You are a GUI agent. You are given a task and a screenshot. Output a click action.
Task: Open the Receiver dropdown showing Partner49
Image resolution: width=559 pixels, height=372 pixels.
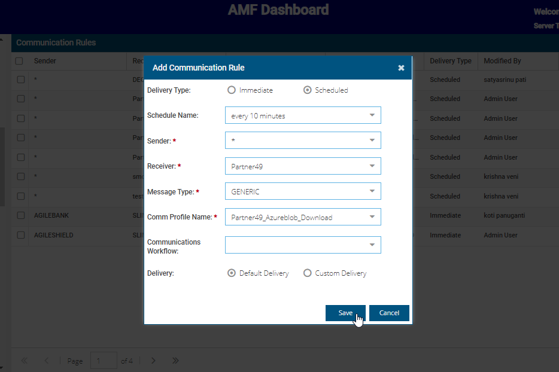tap(372, 166)
